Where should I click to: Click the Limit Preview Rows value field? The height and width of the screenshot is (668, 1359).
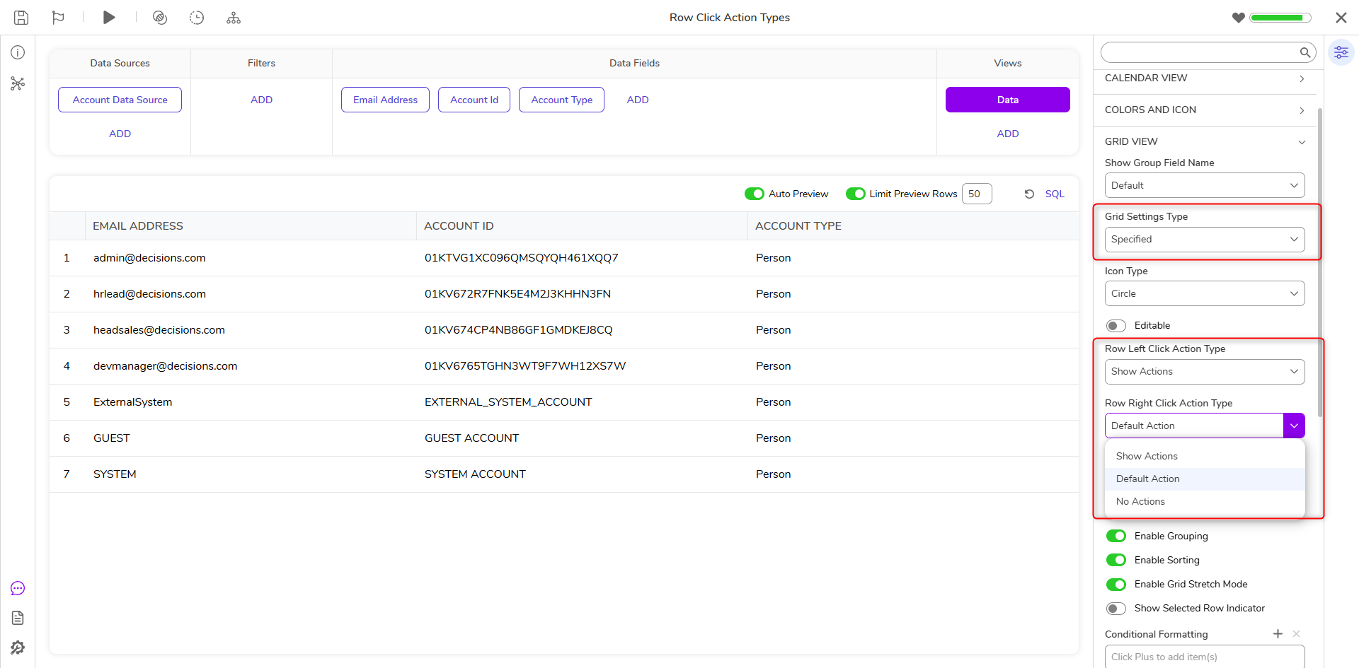click(977, 194)
